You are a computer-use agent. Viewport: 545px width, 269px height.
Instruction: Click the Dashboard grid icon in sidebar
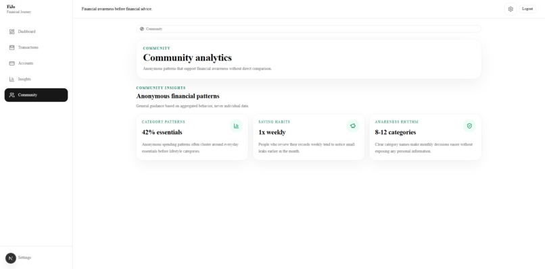11,32
